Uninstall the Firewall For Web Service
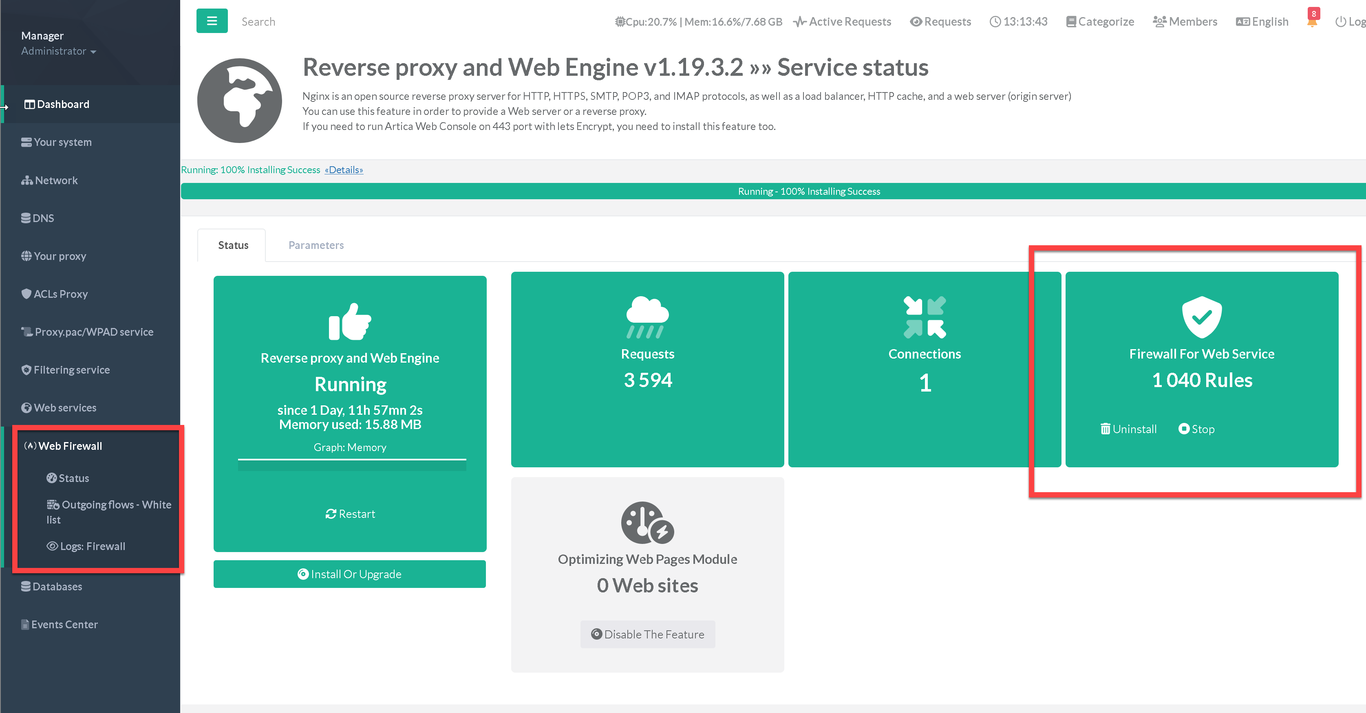This screenshot has height=713, width=1366. [1128, 429]
